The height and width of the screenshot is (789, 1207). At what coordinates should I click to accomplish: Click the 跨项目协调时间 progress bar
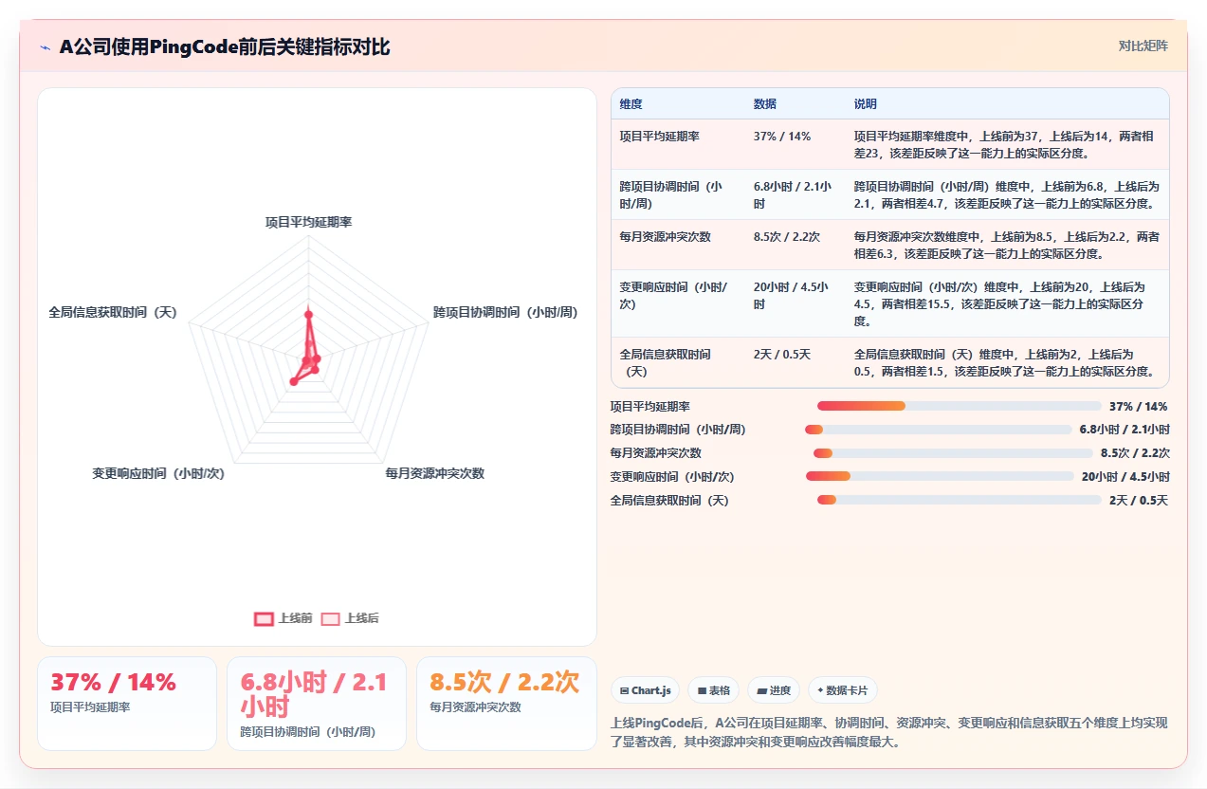[x=939, y=430]
